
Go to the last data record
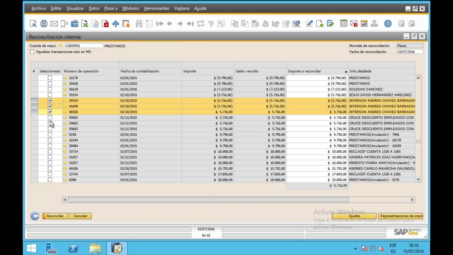(x=190, y=24)
